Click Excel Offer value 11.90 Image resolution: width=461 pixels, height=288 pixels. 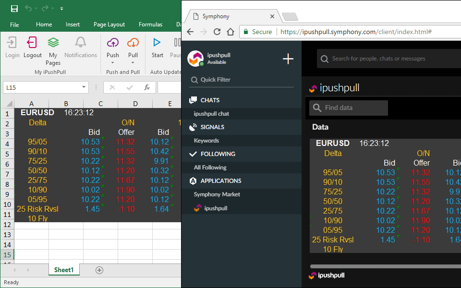pos(125,190)
